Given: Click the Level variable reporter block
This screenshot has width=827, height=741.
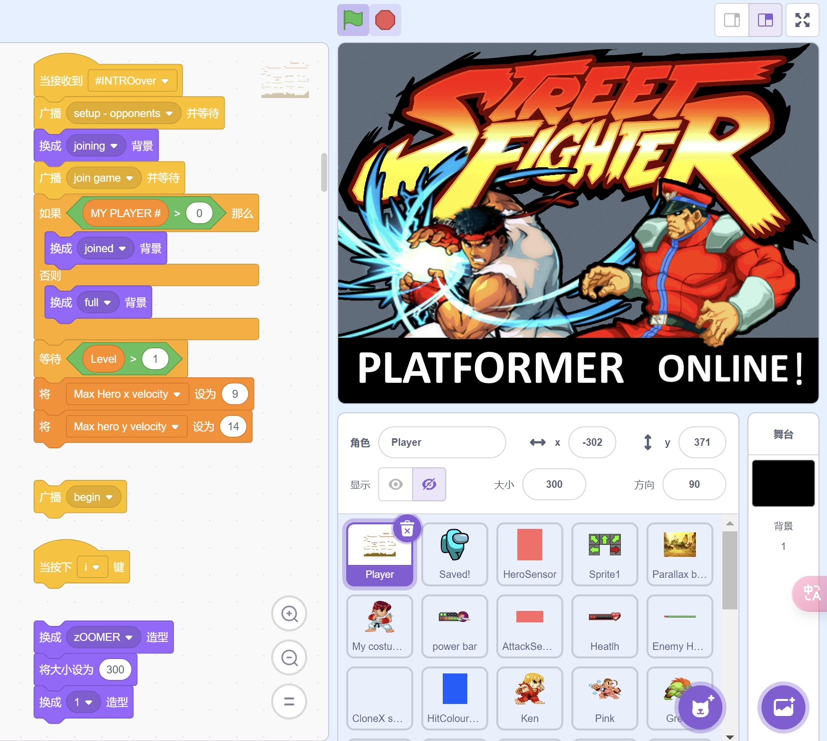Looking at the screenshot, I should click(x=104, y=359).
